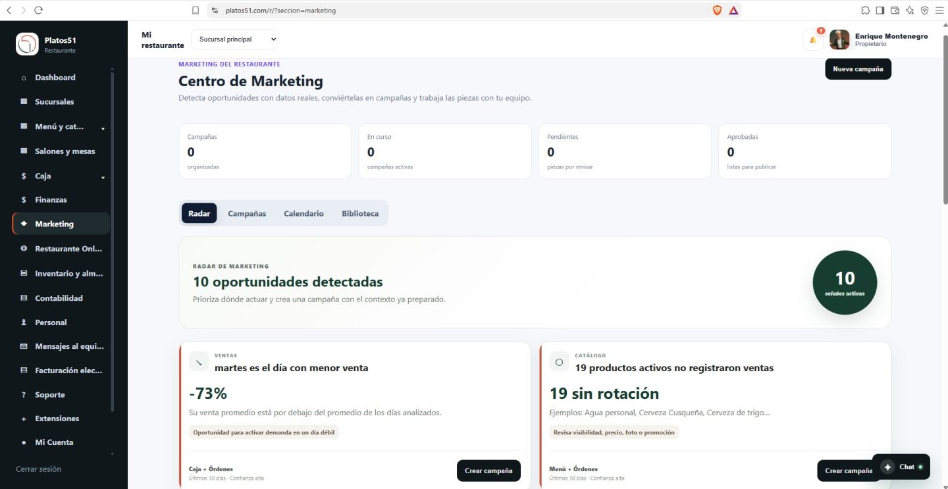The width and height of the screenshot is (948, 489).
Task: Click the browser address bar URL
Action: click(280, 11)
